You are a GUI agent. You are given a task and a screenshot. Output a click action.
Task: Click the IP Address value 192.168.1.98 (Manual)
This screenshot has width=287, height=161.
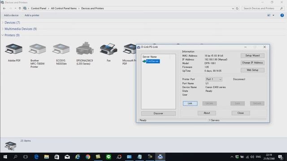[x=216, y=59]
